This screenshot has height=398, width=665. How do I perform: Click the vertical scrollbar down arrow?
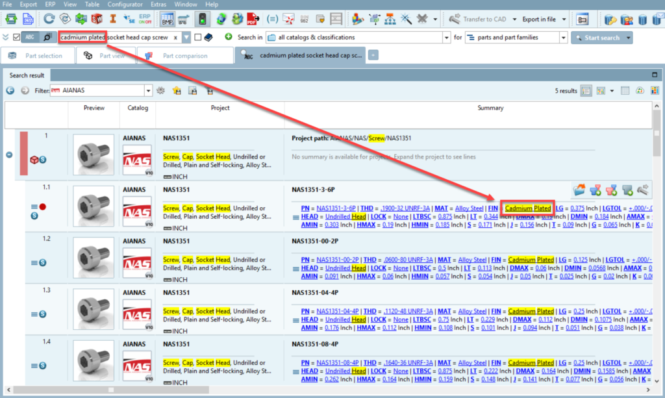tap(657, 381)
